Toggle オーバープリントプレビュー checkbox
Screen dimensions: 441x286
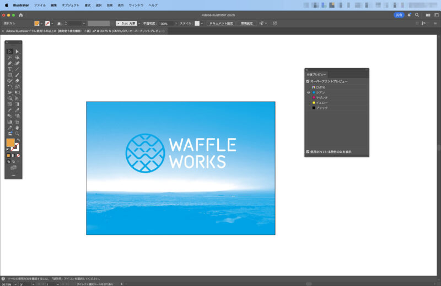[x=308, y=81]
